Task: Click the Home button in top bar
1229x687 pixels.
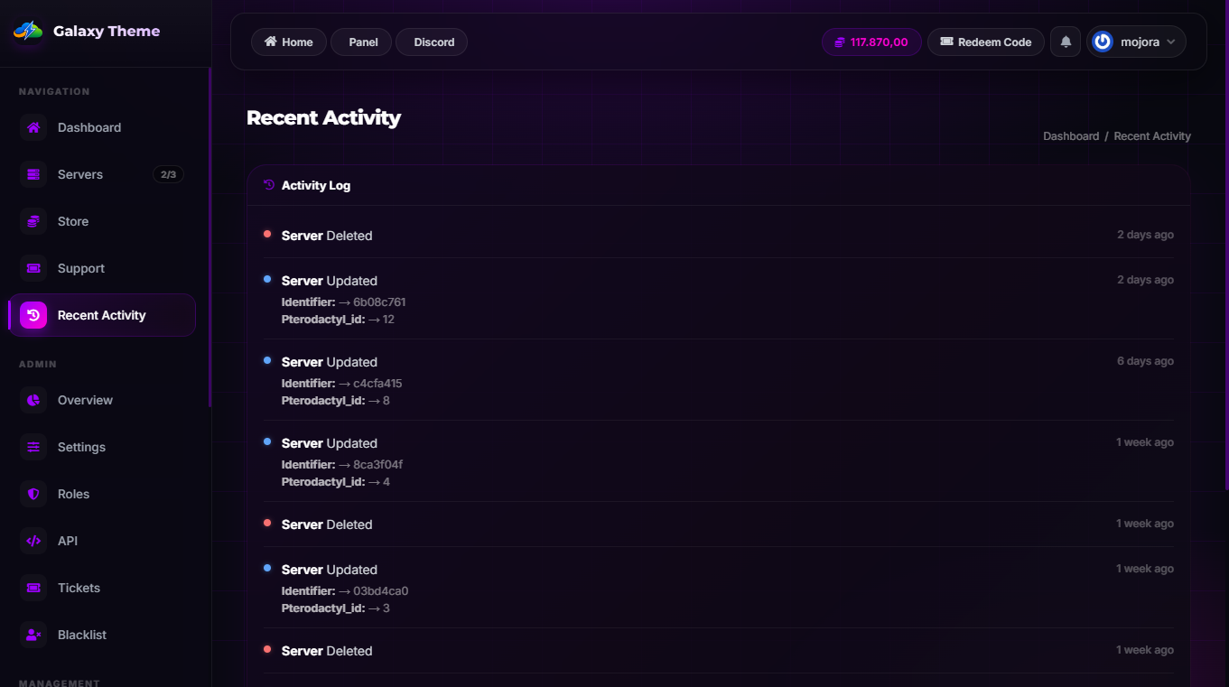Action: coord(289,42)
